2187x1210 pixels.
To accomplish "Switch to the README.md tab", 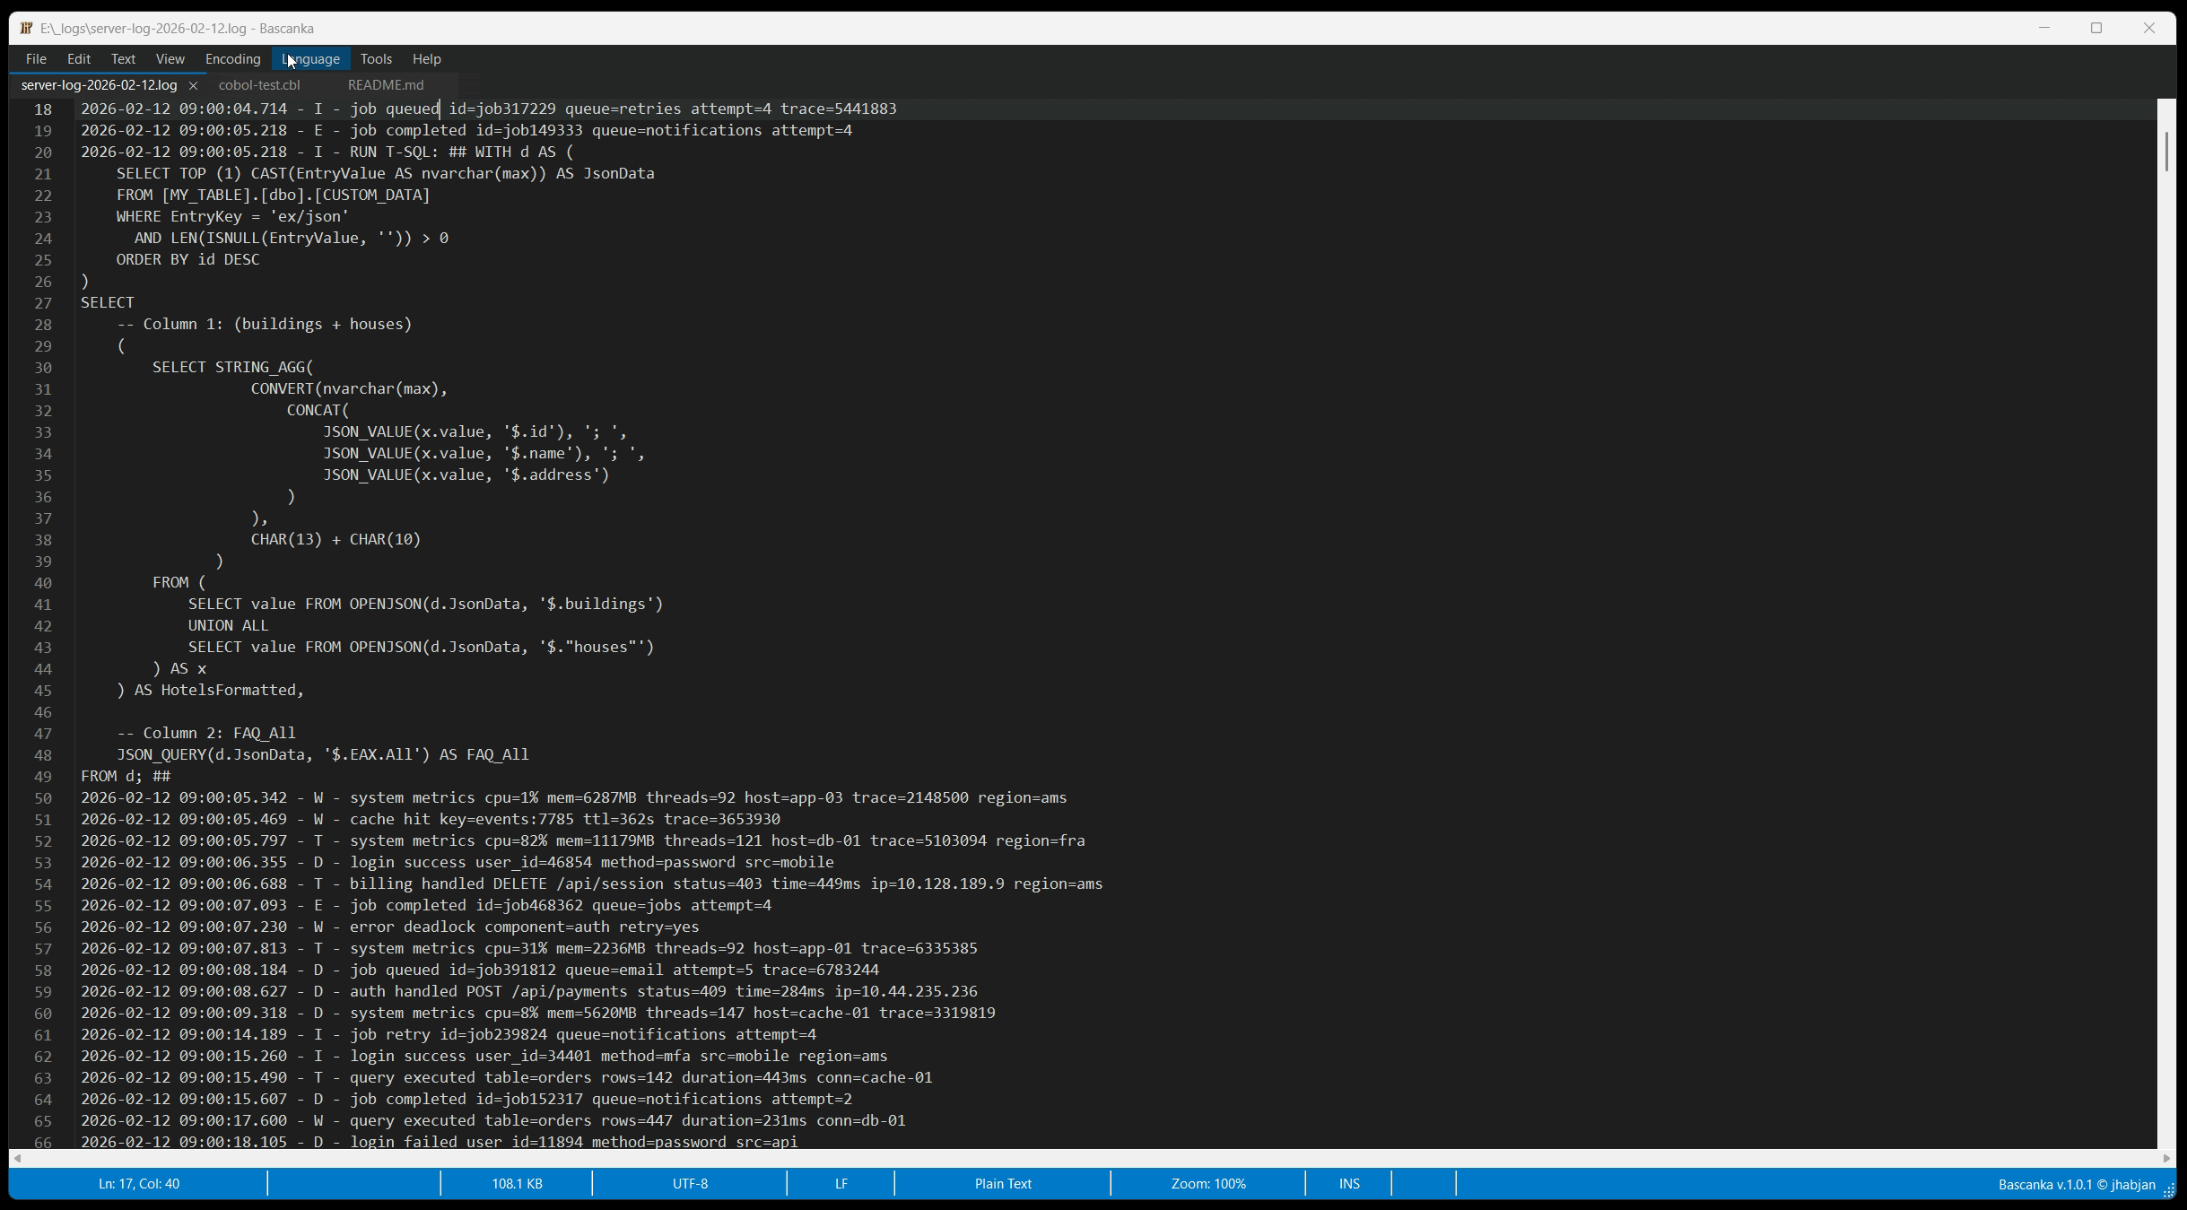I will pyautogui.click(x=386, y=84).
